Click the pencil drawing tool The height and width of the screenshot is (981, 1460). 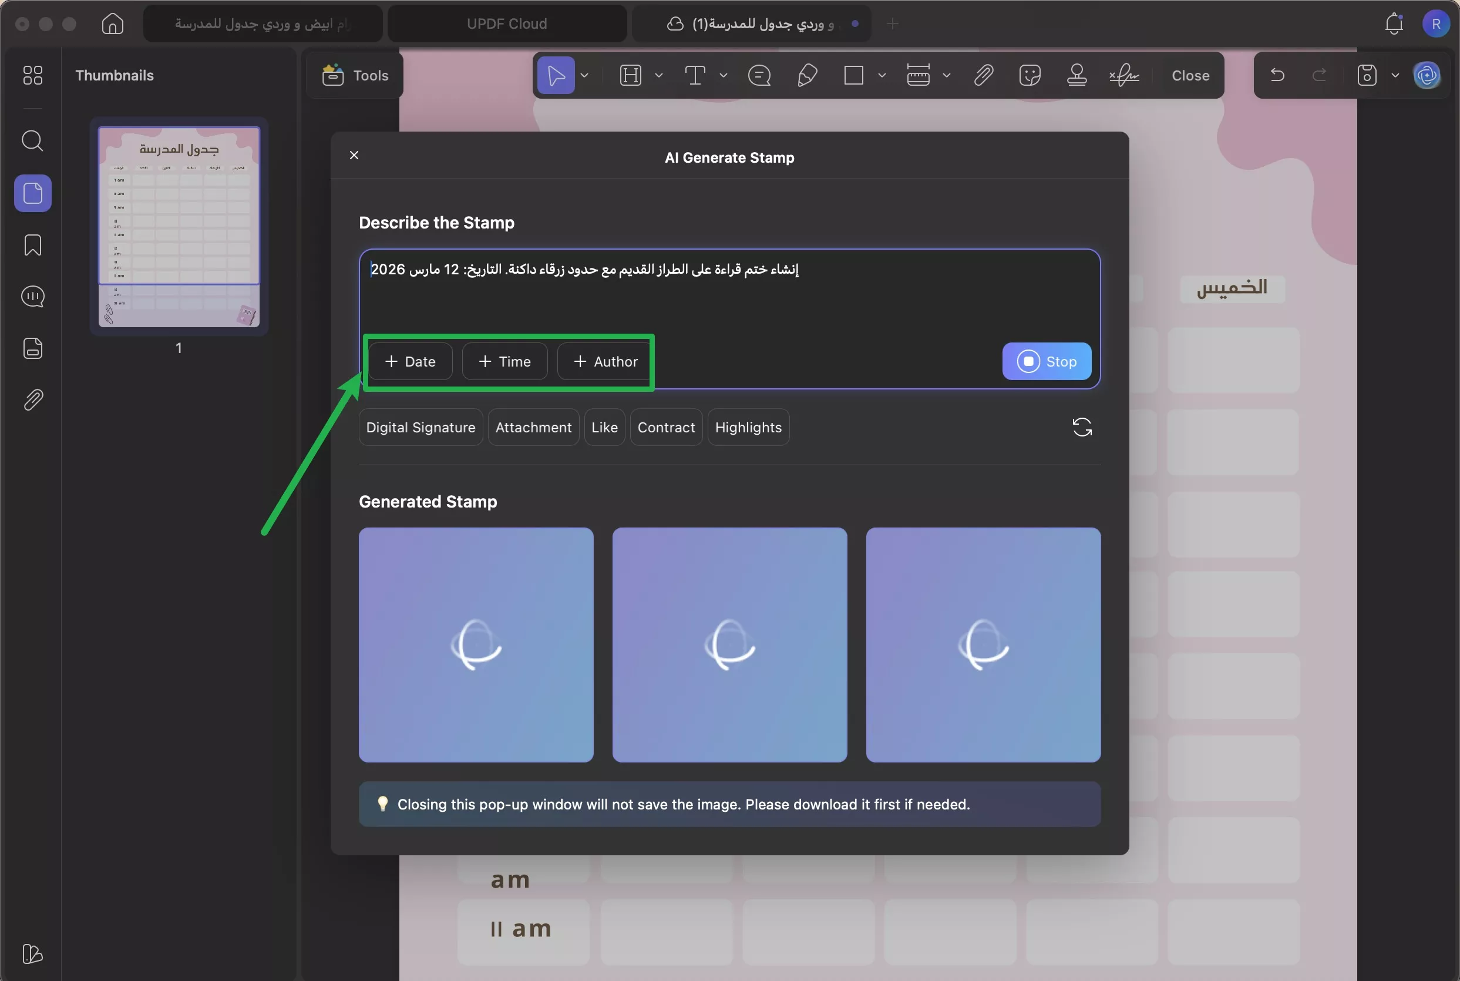tap(807, 75)
